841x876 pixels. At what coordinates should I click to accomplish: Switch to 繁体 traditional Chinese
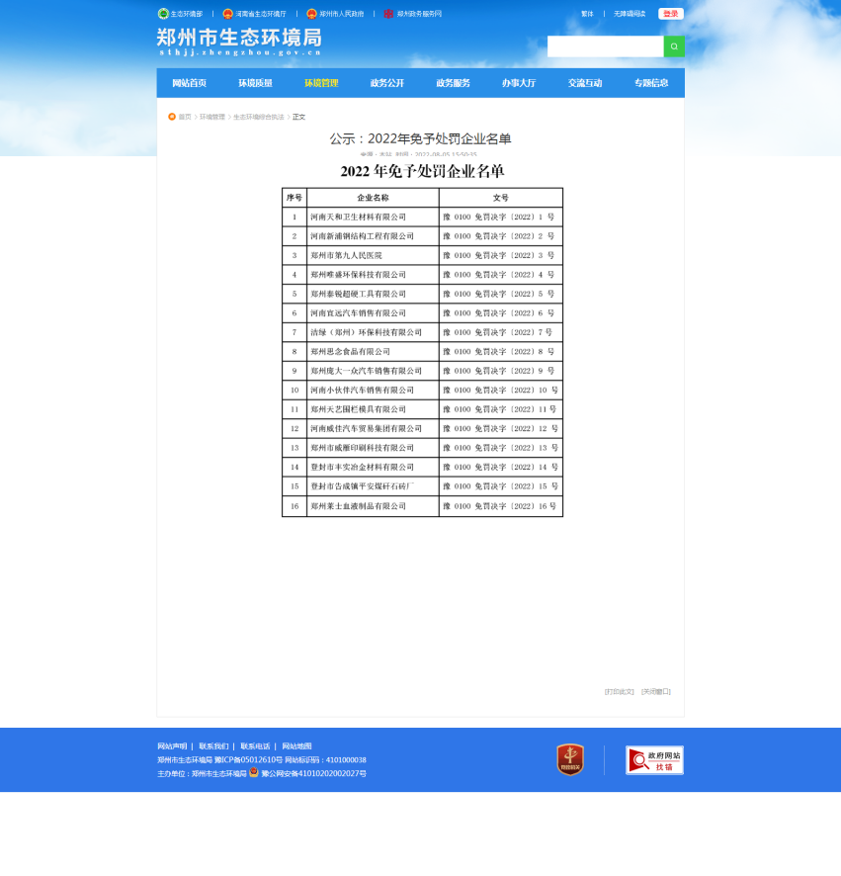click(x=587, y=14)
